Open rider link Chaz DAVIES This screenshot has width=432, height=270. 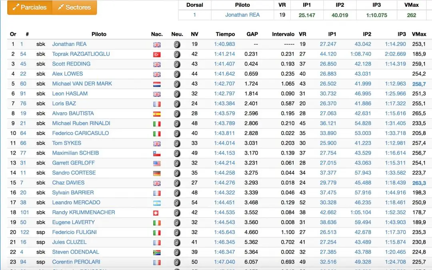[68, 183]
